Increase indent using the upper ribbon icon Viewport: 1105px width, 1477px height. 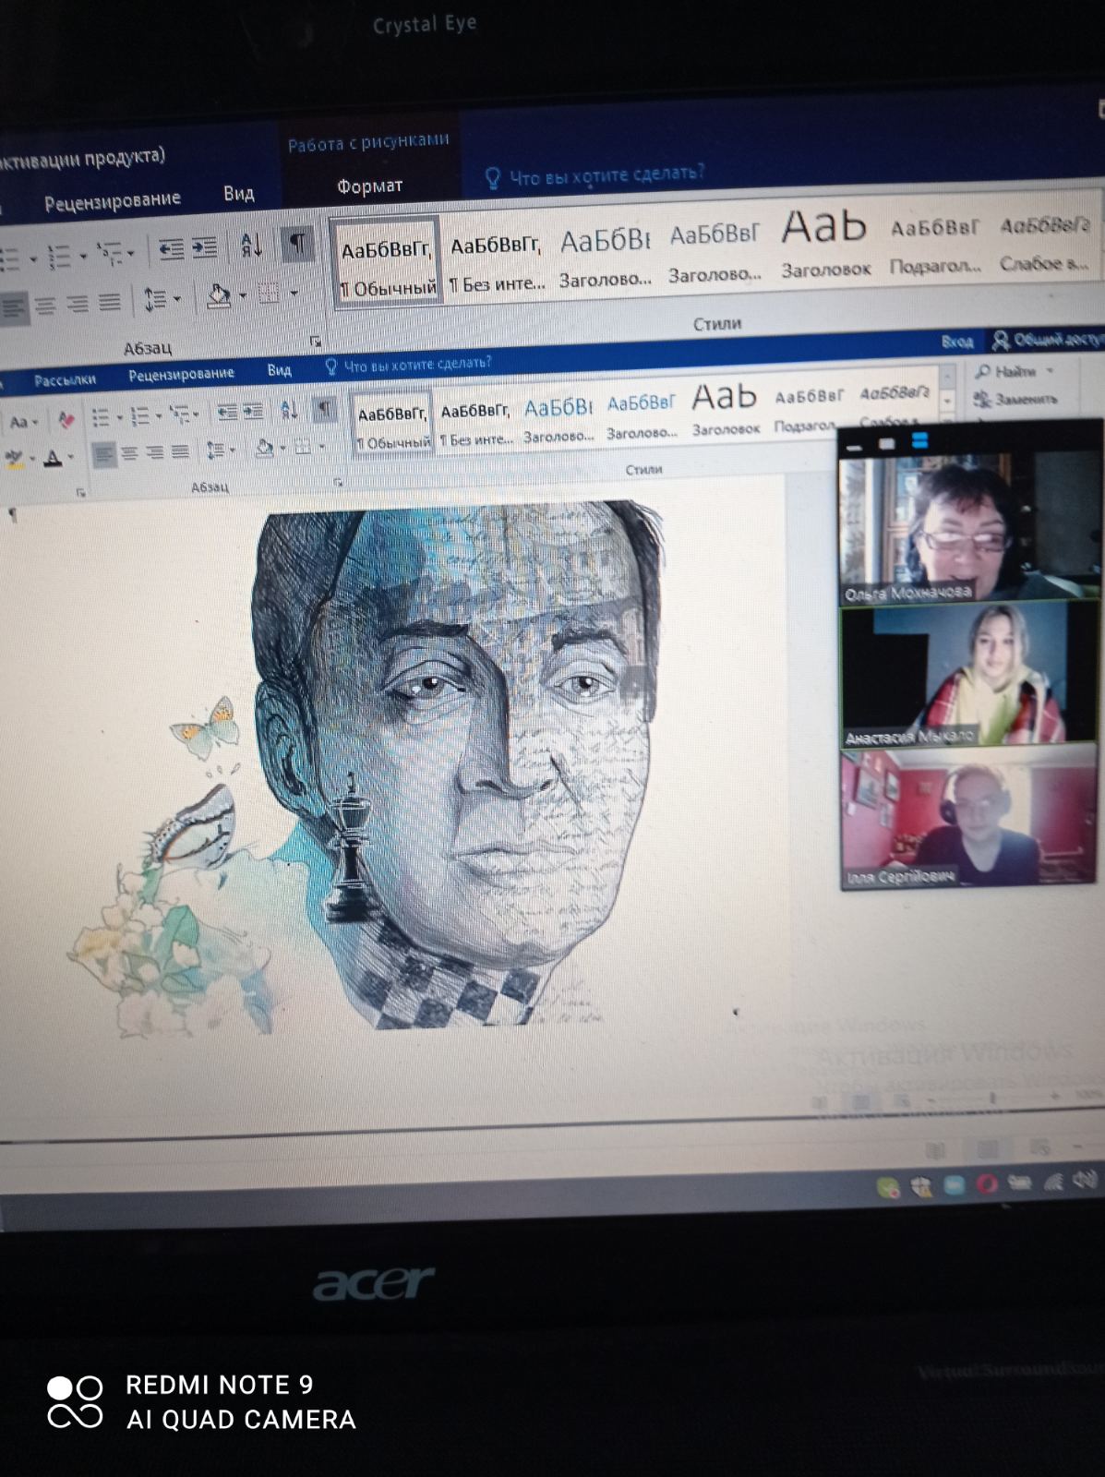pyautogui.click(x=204, y=248)
